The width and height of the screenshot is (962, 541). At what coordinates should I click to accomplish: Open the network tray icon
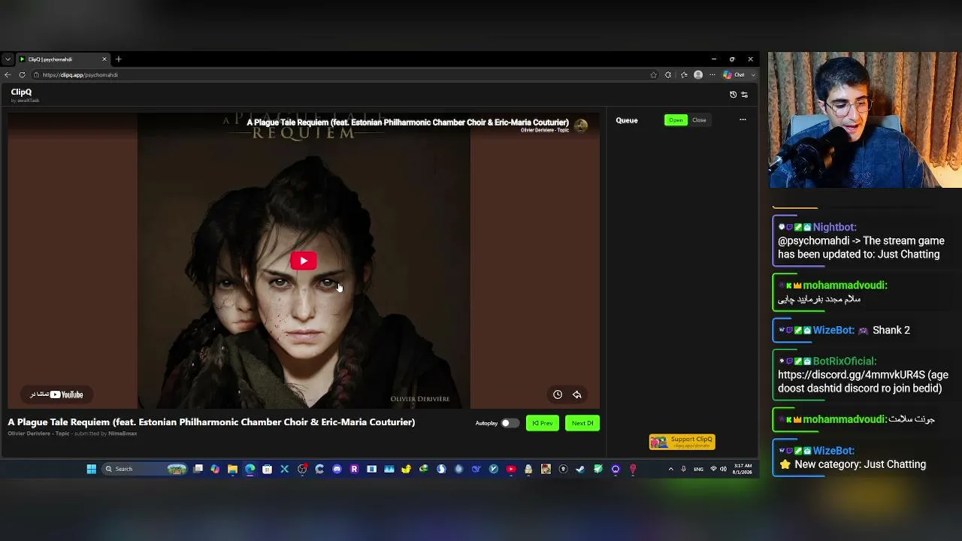coord(713,469)
